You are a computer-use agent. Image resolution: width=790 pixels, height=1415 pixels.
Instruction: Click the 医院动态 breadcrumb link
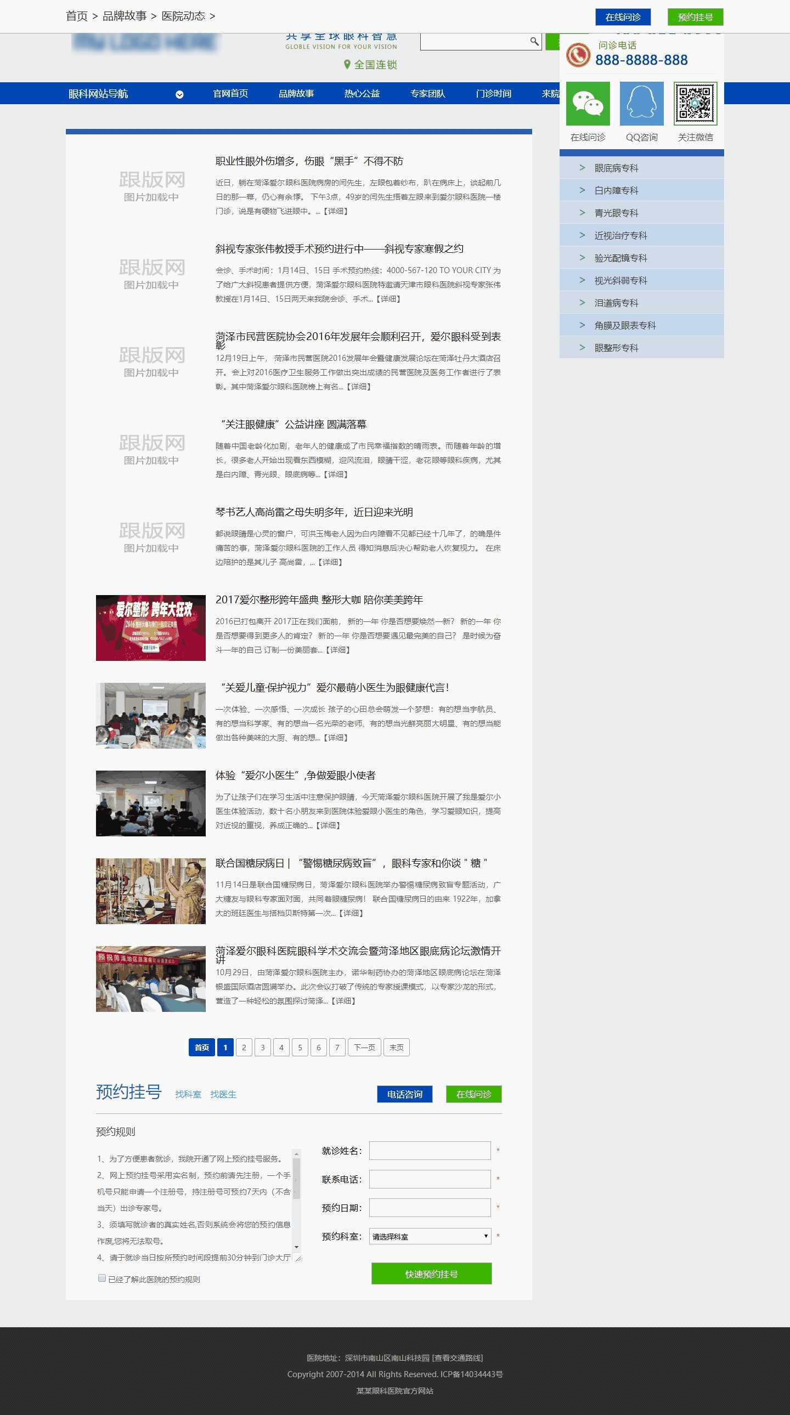click(x=183, y=16)
